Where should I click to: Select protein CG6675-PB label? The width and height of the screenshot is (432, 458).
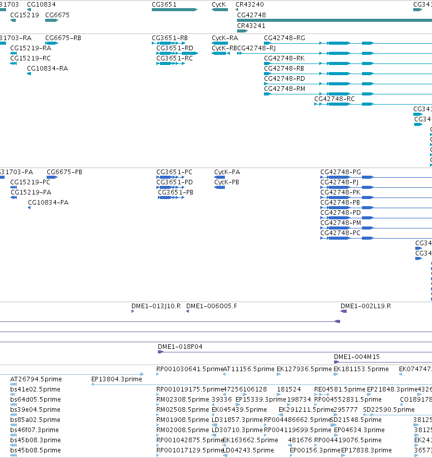pos(64,172)
